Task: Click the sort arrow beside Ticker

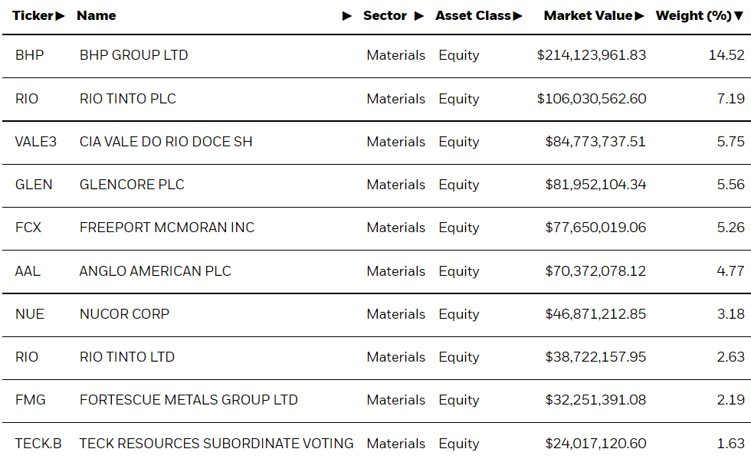Action: click(x=61, y=16)
